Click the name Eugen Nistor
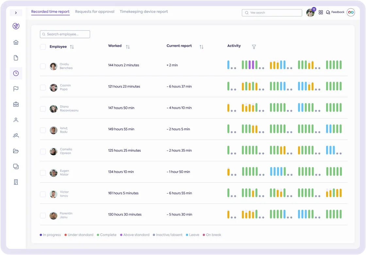The width and height of the screenshot is (366, 255). pyautogui.click(x=64, y=173)
